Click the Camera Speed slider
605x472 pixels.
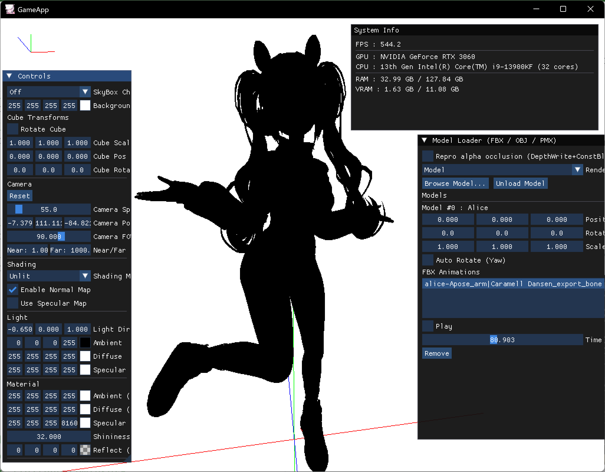point(49,209)
